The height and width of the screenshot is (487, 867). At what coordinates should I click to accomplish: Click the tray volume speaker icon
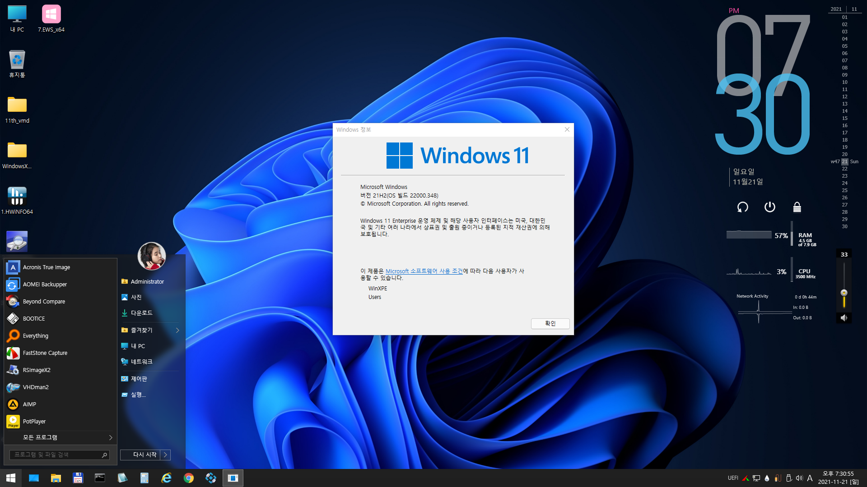pos(799,478)
